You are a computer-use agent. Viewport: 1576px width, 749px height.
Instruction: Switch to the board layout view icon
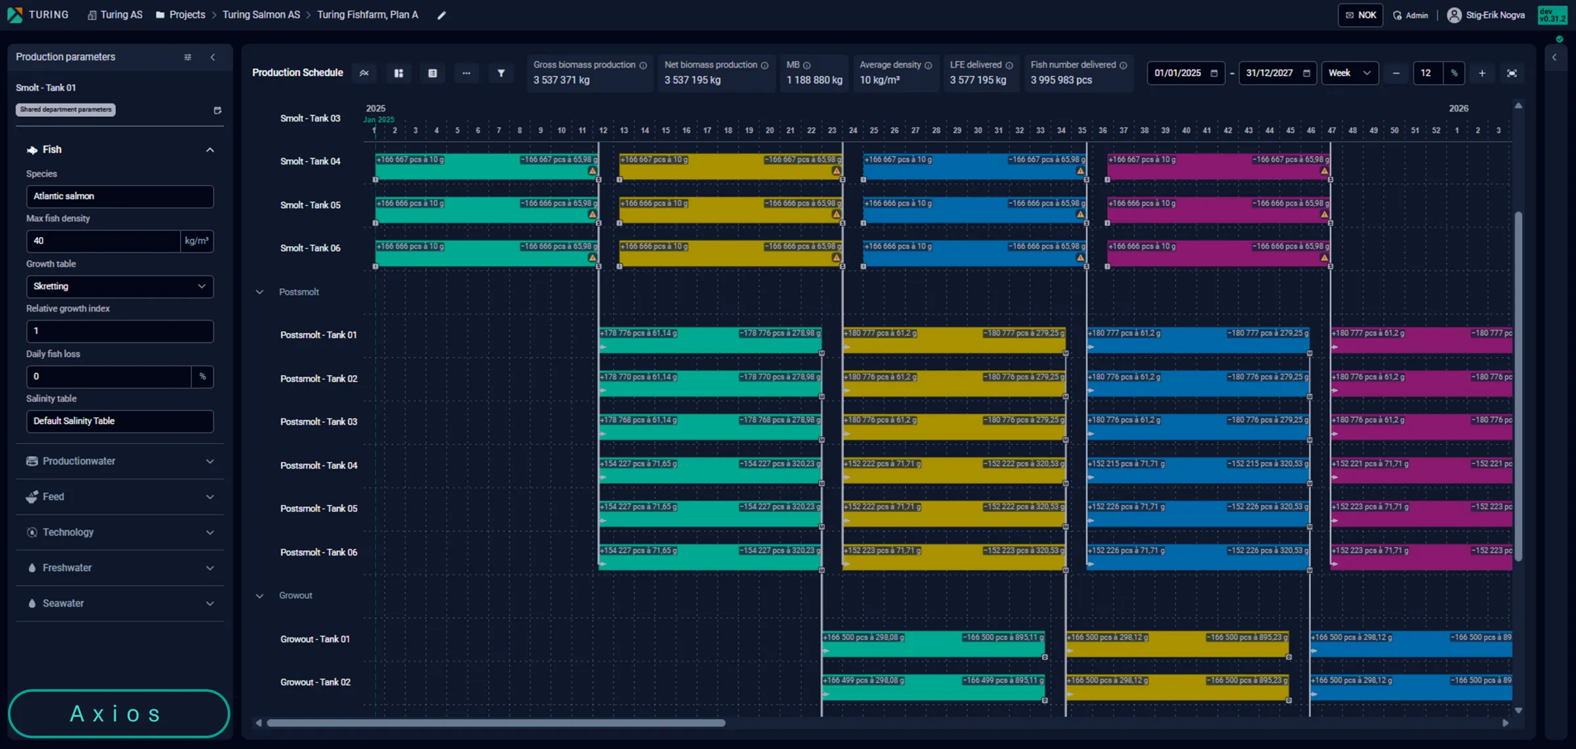[399, 73]
